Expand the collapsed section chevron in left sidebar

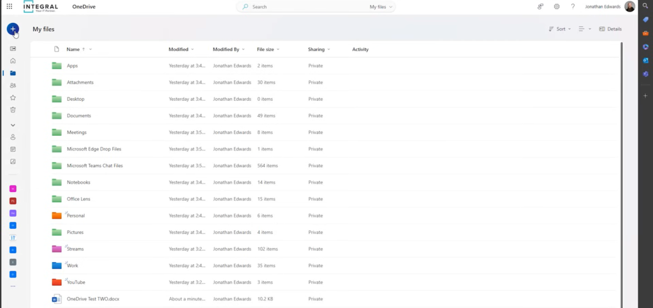click(x=13, y=125)
